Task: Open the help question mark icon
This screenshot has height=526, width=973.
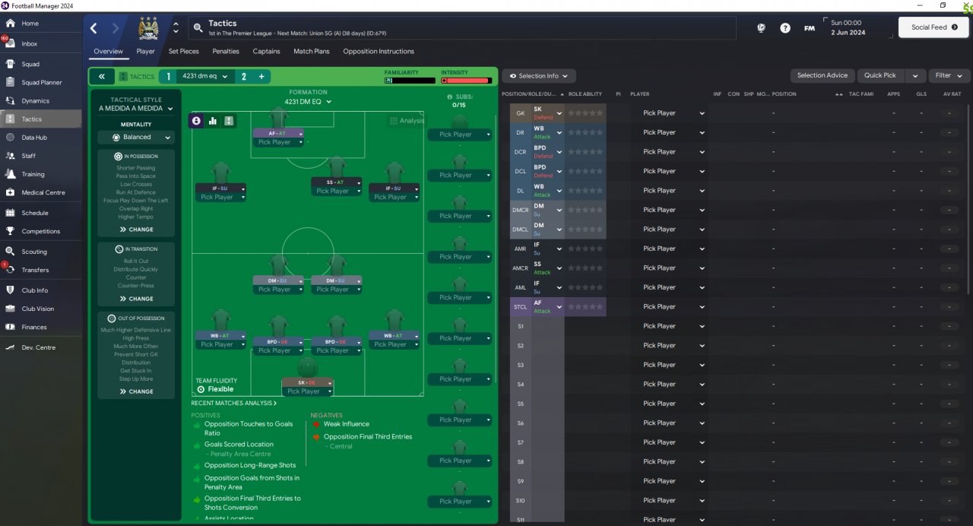Action: point(785,28)
